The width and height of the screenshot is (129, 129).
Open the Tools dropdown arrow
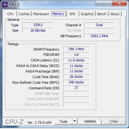click(x=75, y=121)
